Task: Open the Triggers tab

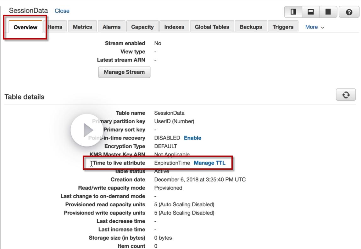Action: 283,27
